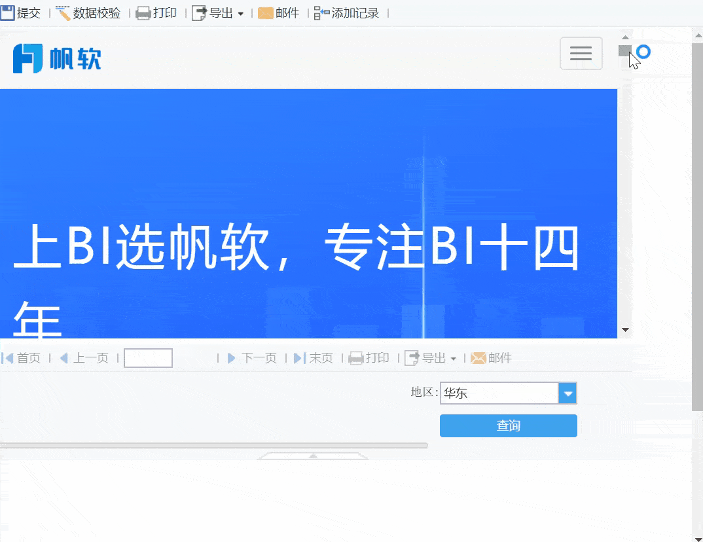Click 邮件 mail in the lower toolbar

tap(491, 358)
